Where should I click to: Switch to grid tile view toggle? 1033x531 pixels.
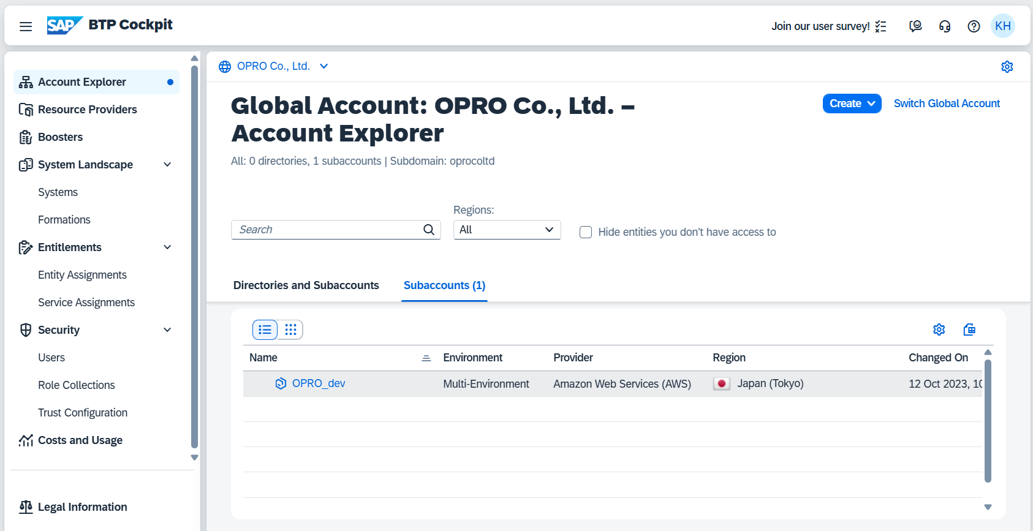(x=290, y=330)
